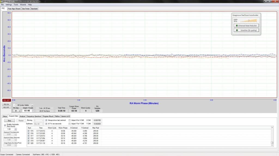Viewport: 279px width, 156px height.
Task: Click the Y Drift value field
Action: [97, 124]
